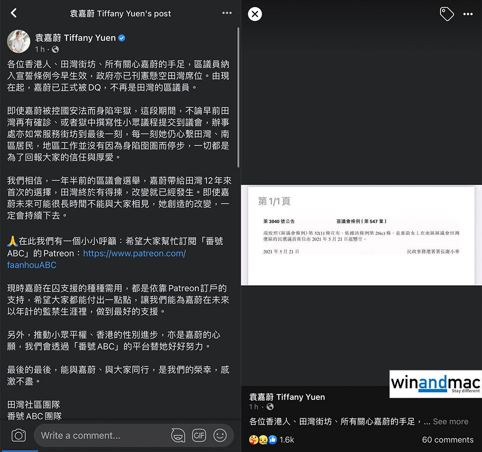Viewport: 482px width, 452px height.
Task: Open Tiffany Yuen's profile picture
Action: click(19, 41)
